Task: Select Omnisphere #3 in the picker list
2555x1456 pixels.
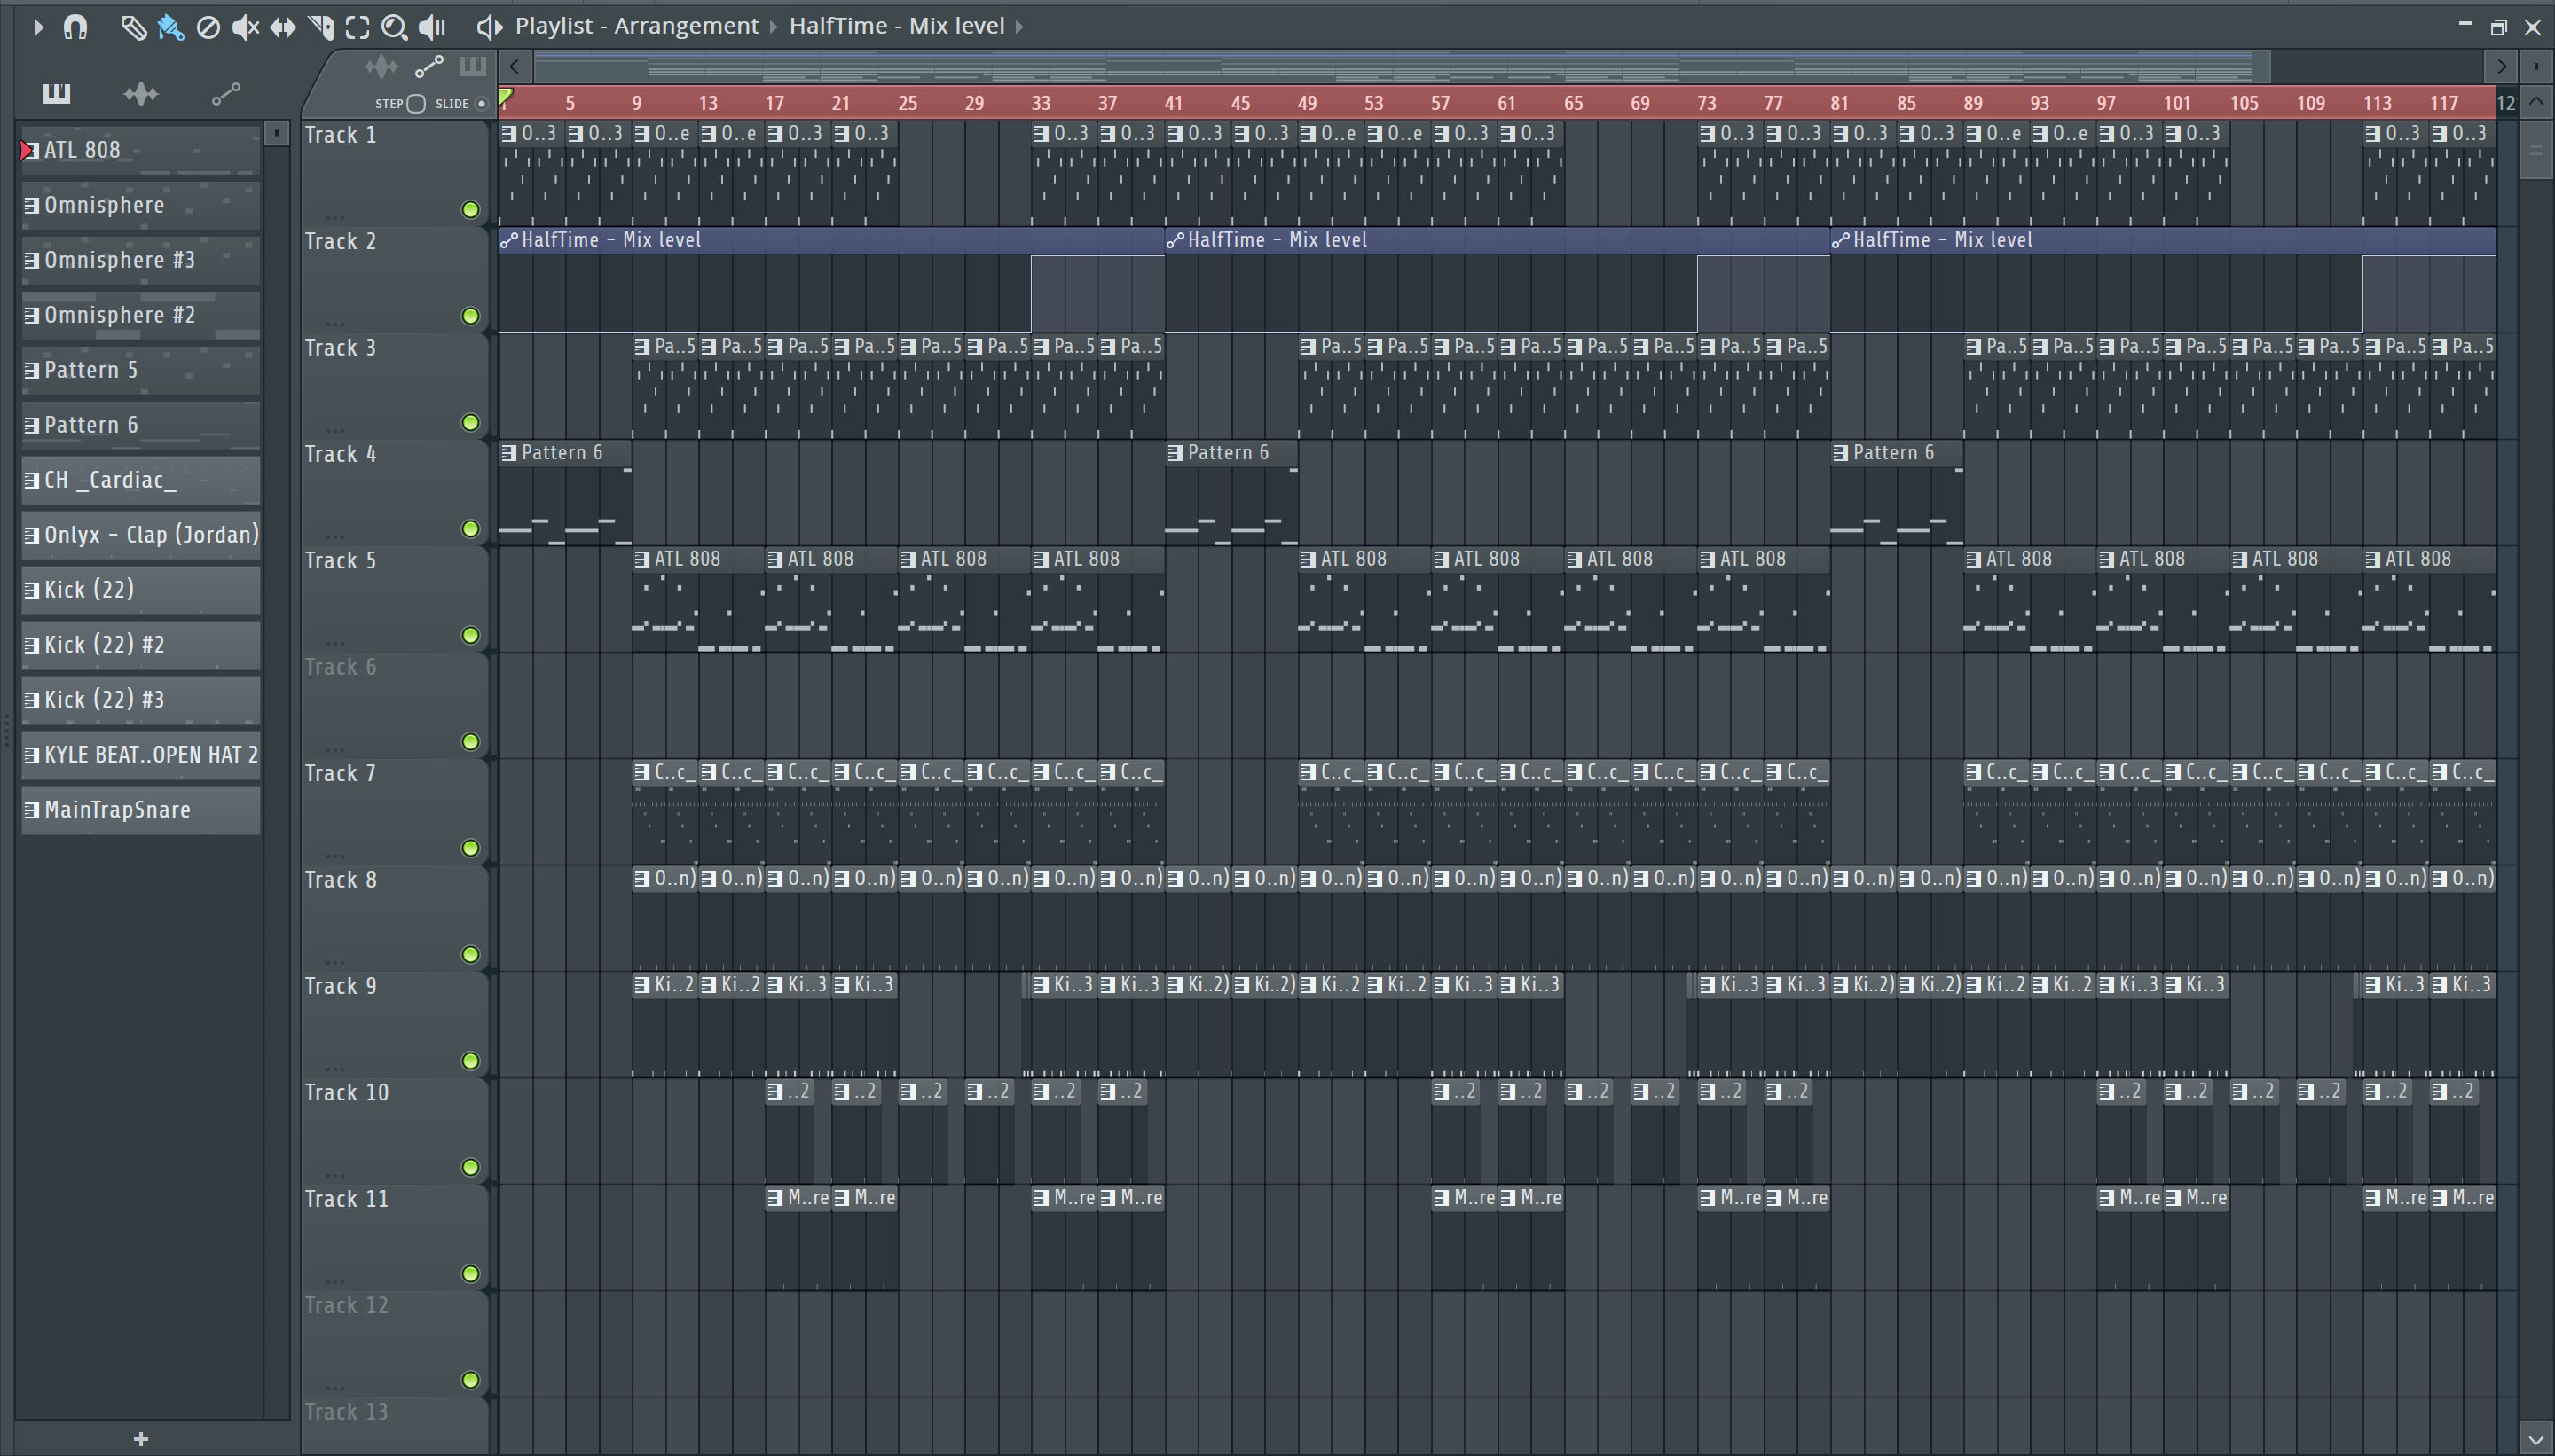Action: click(x=141, y=260)
